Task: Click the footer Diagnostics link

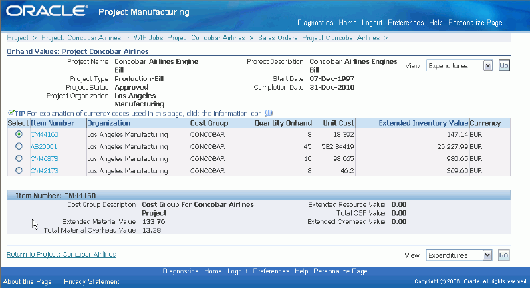Action: (x=180, y=271)
